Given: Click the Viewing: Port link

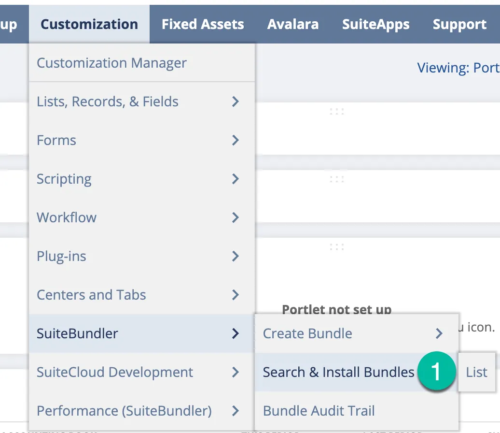Looking at the screenshot, I should tap(458, 68).
